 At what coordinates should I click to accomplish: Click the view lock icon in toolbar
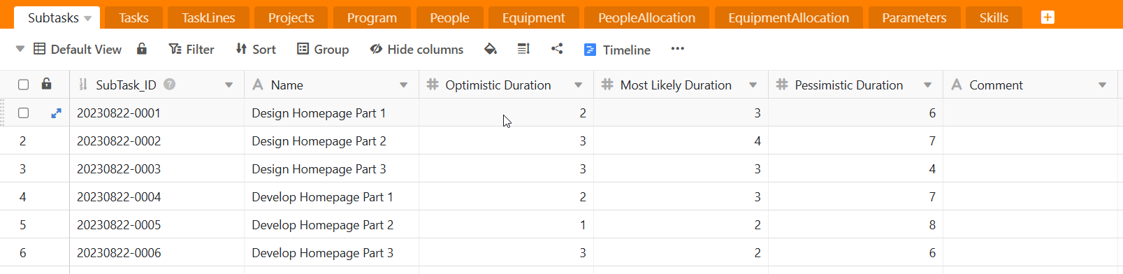pos(142,48)
